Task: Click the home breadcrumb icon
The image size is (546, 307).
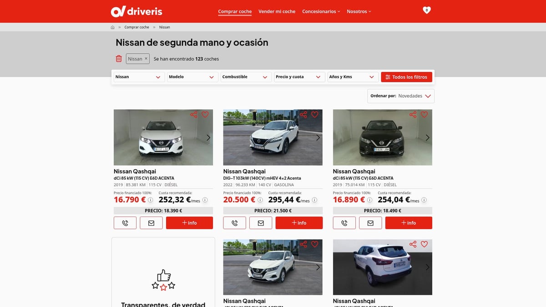Action: click(x=113, y=27)
